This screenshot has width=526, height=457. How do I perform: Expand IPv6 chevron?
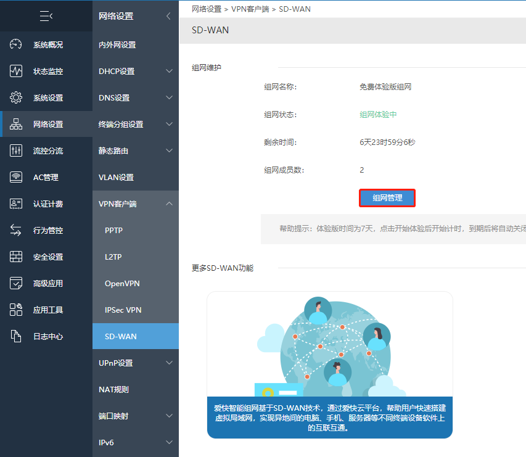point(170,442)
